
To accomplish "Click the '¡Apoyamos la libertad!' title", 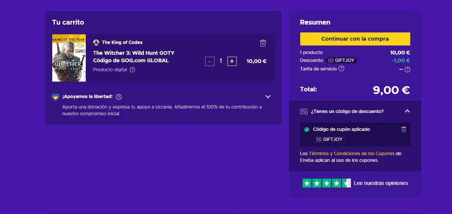I will click(x=87, y=97).
